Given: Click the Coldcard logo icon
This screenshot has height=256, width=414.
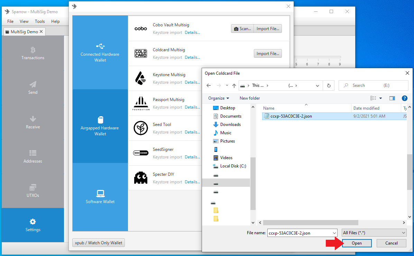Looking at the screenshot, I should [141, 53].
